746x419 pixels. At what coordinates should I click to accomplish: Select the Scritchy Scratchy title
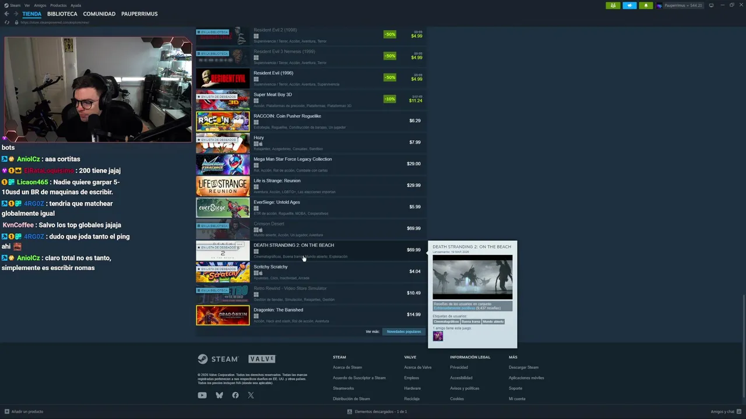coord(270,267)
